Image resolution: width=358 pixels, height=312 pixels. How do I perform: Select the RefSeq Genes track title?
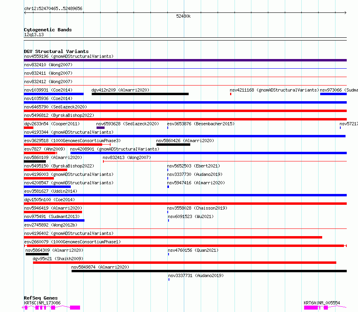pyautogui.click(x=41, y=298)
